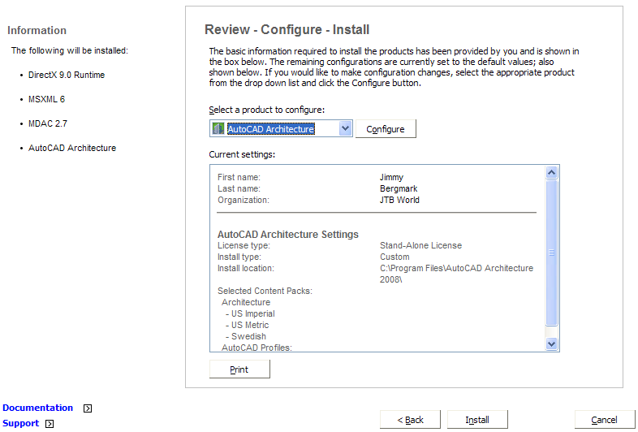Start installation with the Install button
This screenshot has height=432, width=638.
pyautogui.click(x=477, y=420)
